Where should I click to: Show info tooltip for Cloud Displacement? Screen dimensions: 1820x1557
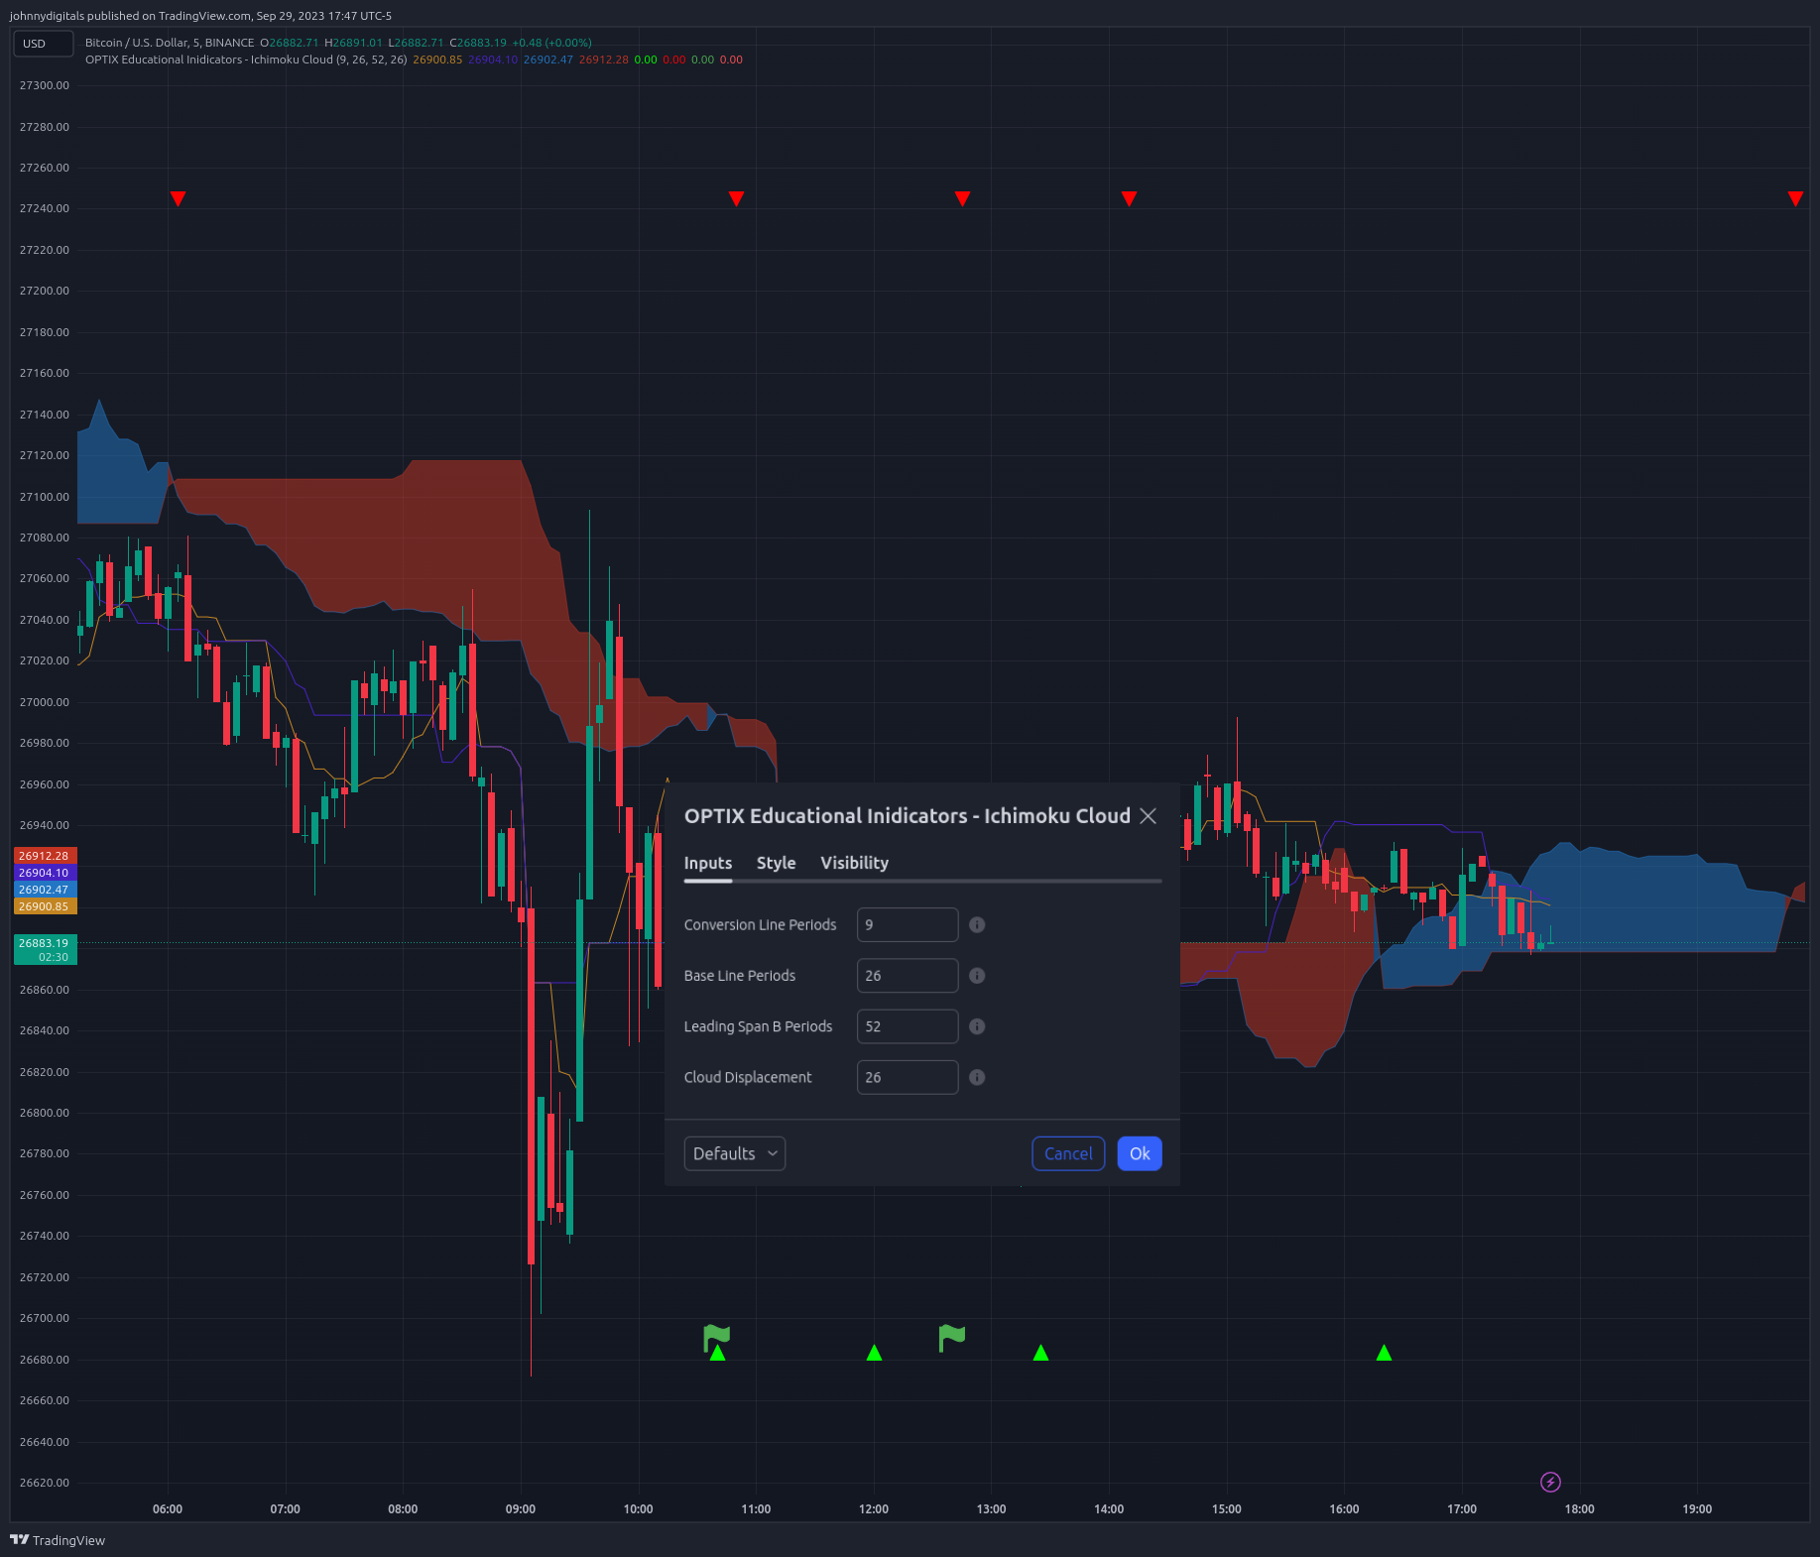977,1077
